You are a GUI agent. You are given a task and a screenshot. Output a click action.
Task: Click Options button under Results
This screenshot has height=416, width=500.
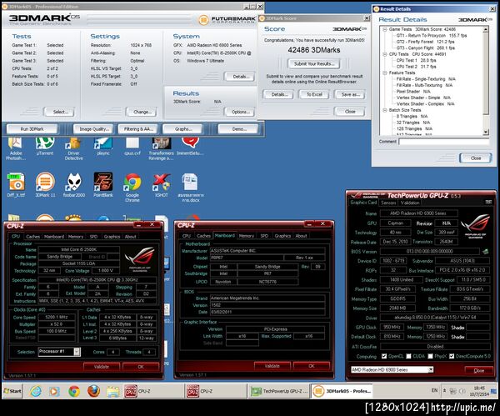pos(240,112)
